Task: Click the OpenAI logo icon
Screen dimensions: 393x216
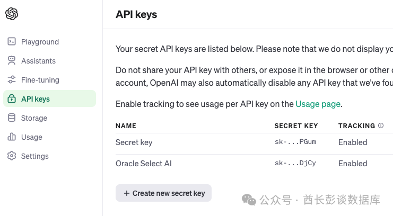Action: (x=12, y=14)
